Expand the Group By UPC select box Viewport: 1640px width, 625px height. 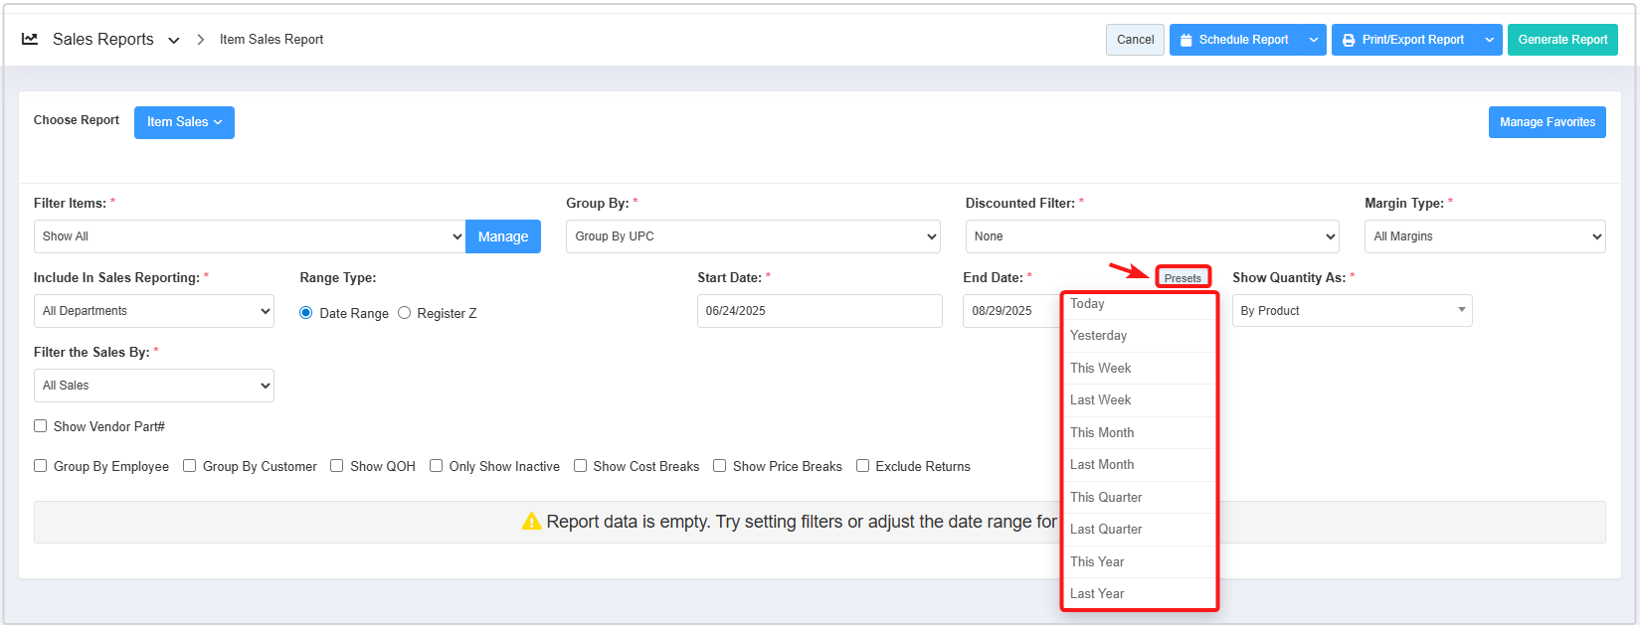point(753,236)
